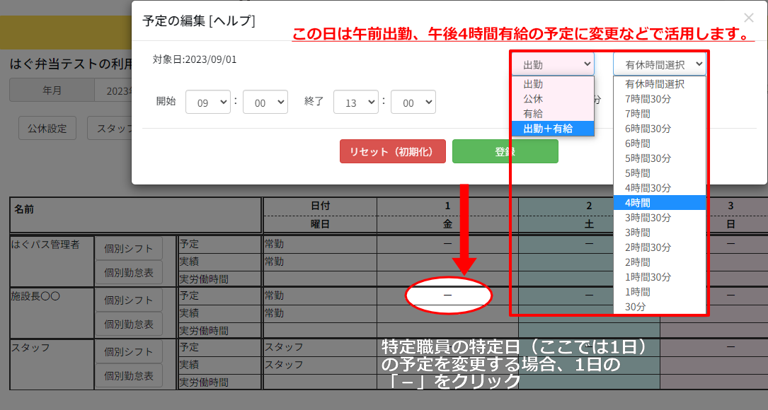Viewport: 768px width, 410px height.
Task: Open the end hour 13 dropdown
Action: [356, 102]
